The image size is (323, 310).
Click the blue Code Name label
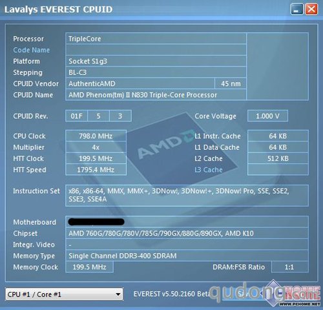click(x=32, y=50)
